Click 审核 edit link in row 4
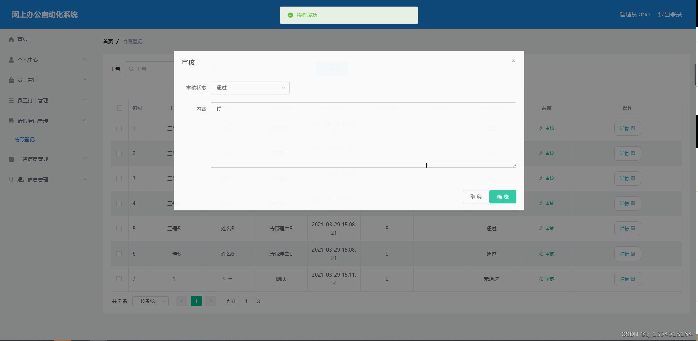 547,204
